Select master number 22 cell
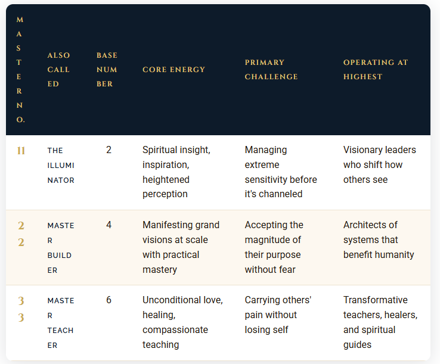This screenshot has height=364, width=440. pyautogui.click(x=21, y=234)
